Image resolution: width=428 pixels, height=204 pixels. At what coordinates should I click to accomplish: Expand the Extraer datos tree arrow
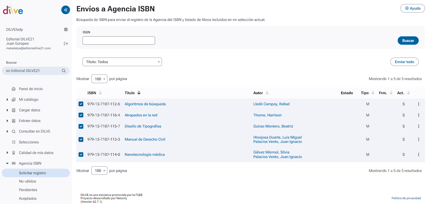point(7,121)
